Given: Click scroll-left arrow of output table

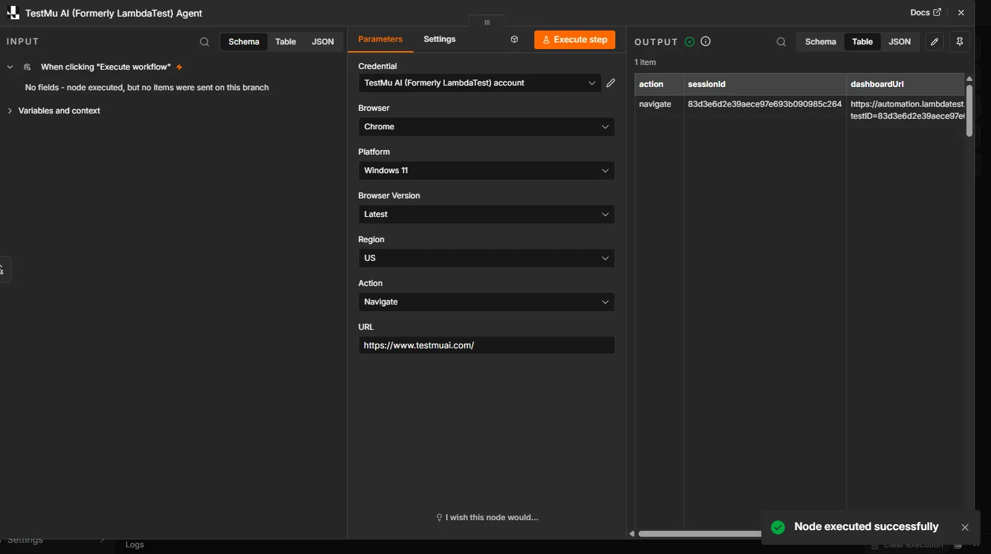Looking at the screenshot, I should coord(632,533).
